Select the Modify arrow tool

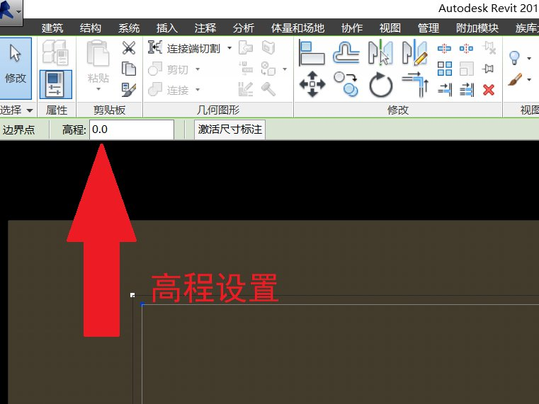[16, 68]
